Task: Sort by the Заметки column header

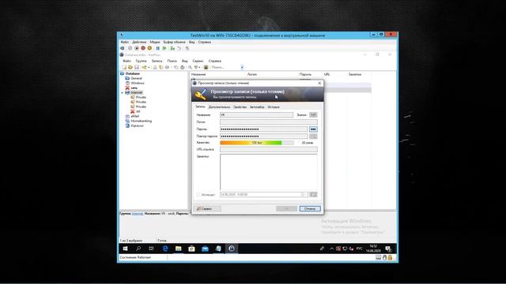Action: tap(355, 74)
